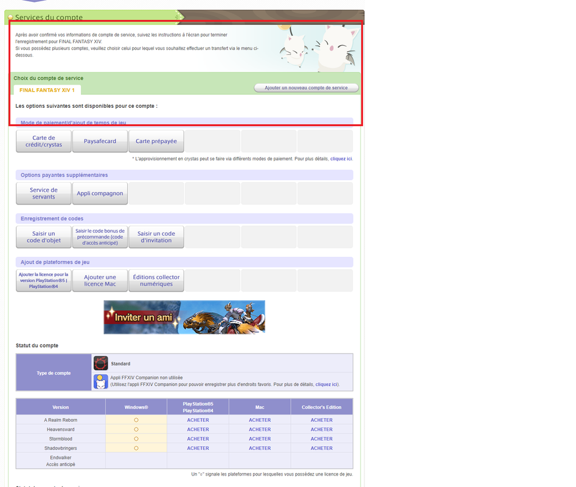Click the Ajout de plateformes de jeu heading
The image size is (576, 487).
point(55,262)
